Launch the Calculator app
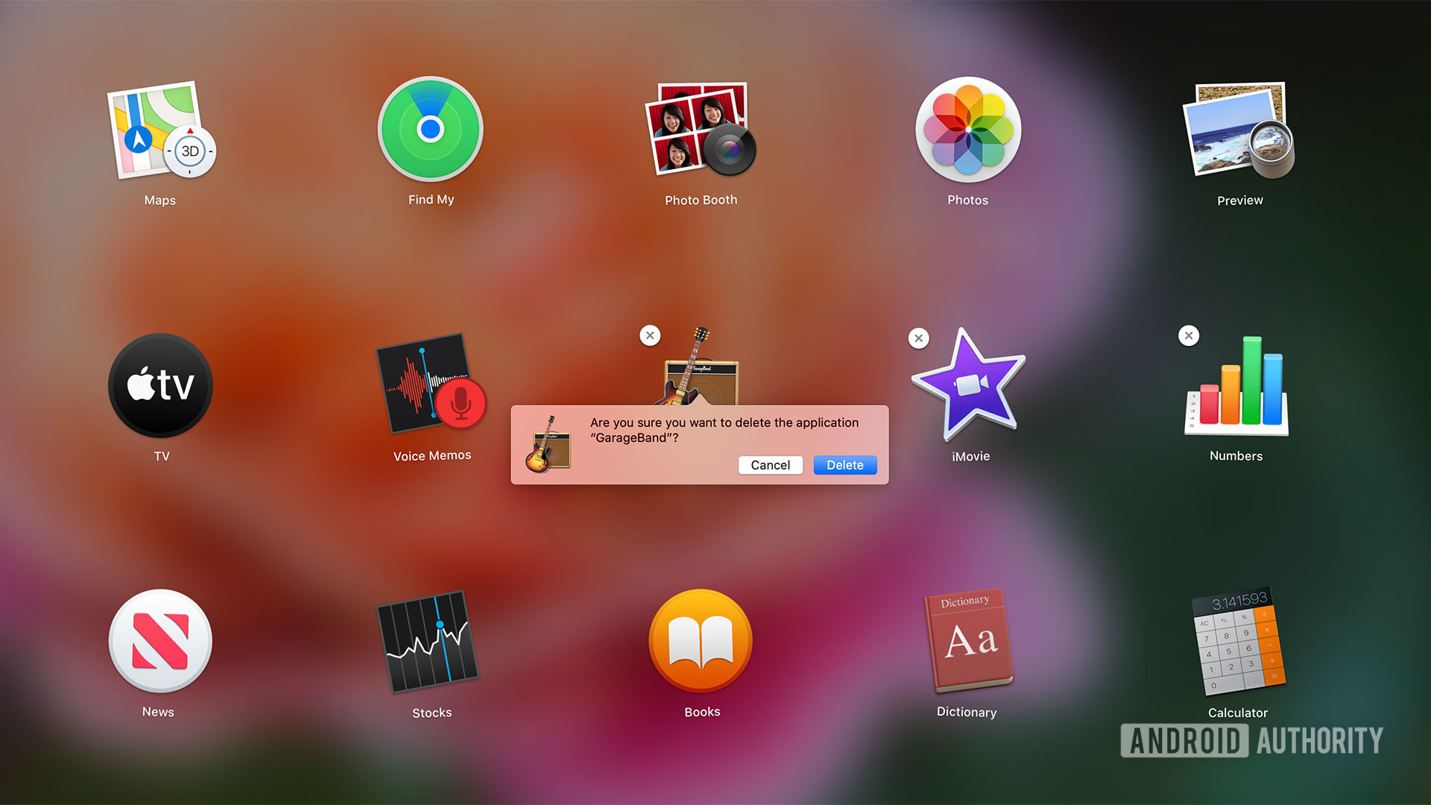Viewport: 1431px width, 805px height. (x=1237, y=642)
